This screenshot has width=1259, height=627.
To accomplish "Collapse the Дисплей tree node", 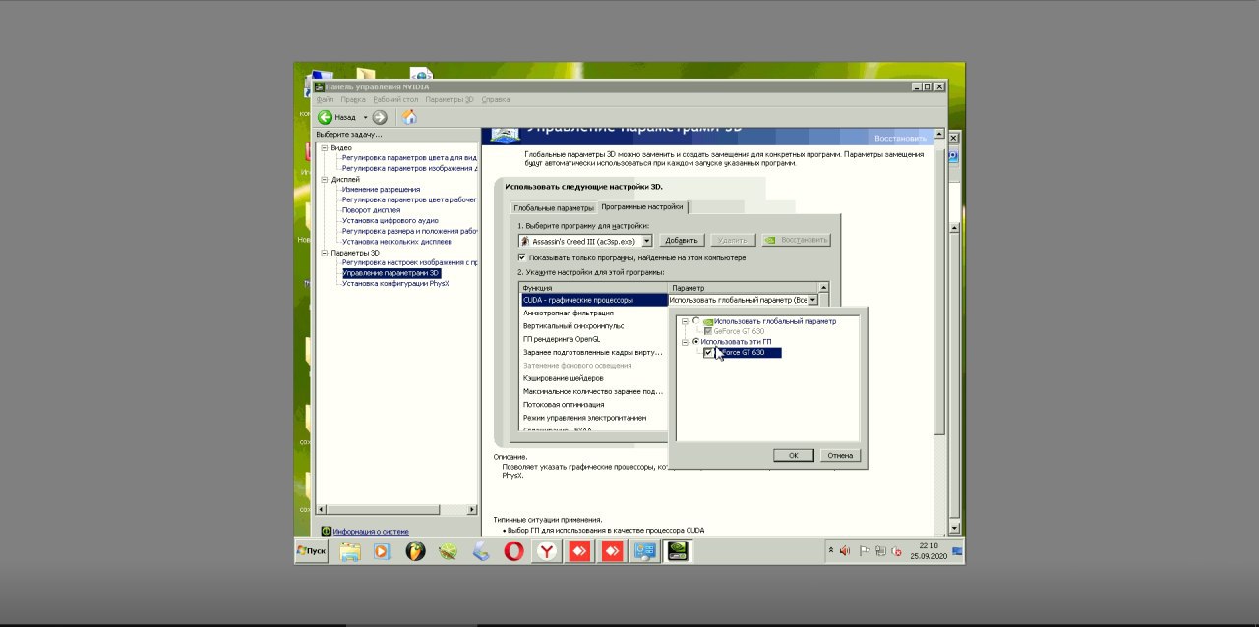I will (325, 179).
